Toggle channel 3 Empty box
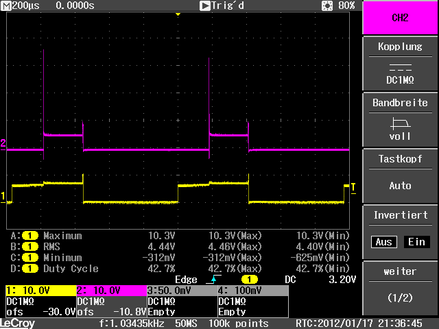The height and width of the screenshot is (329, 439). [180, 301]
